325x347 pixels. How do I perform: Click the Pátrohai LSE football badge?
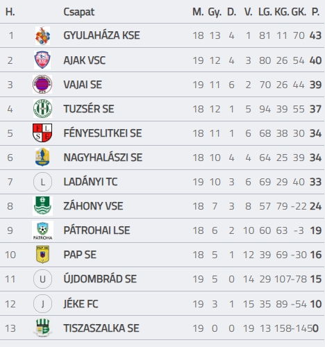point(42,230)
